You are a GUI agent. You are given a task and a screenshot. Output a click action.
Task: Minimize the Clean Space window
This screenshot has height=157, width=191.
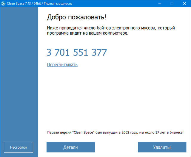point(158,4)
